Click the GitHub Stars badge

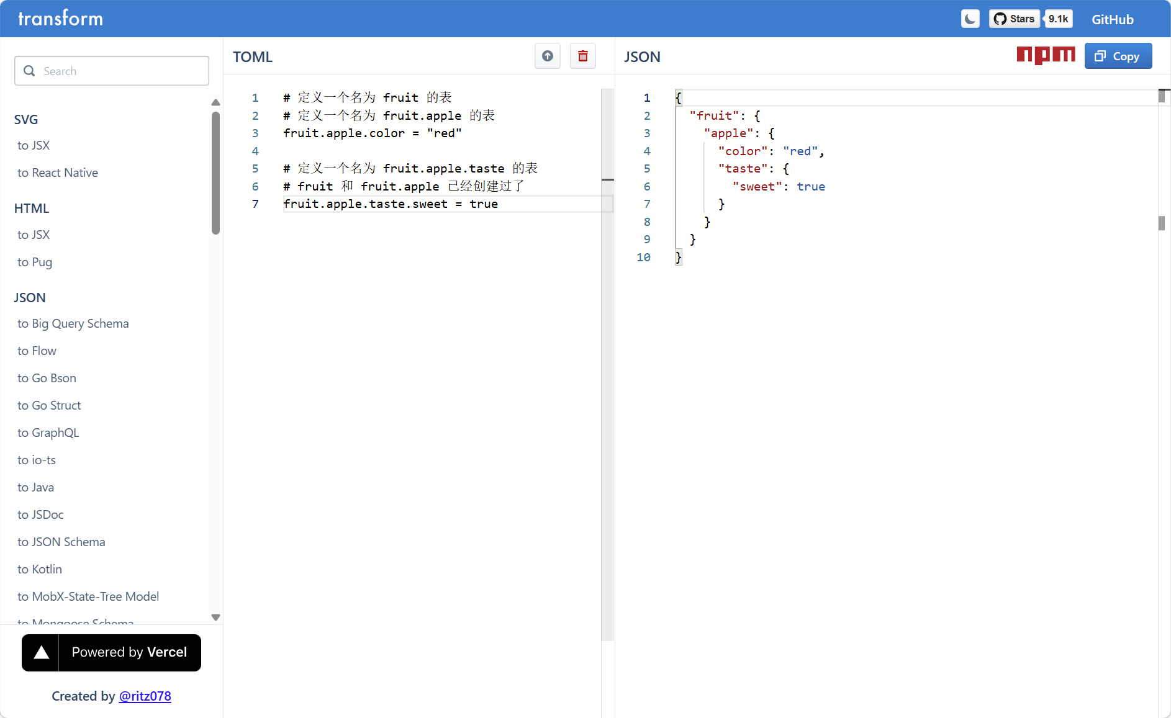pyautogui.click(x=1014, y=19)
